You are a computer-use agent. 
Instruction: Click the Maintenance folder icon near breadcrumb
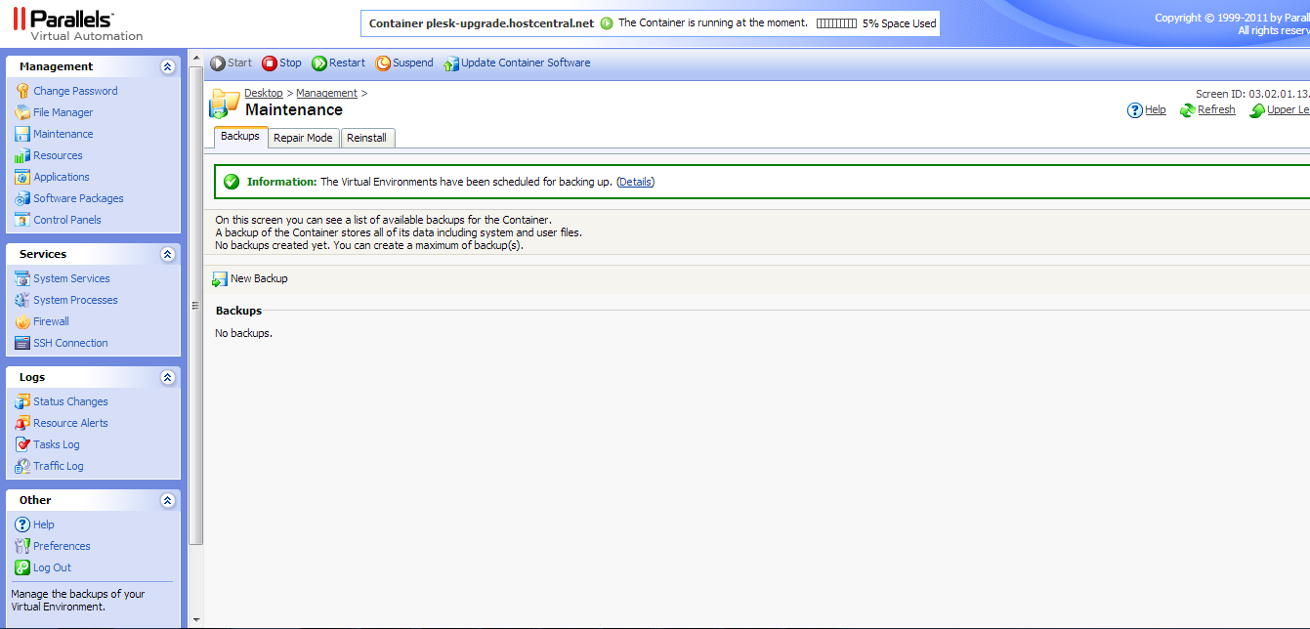[225, 104]
